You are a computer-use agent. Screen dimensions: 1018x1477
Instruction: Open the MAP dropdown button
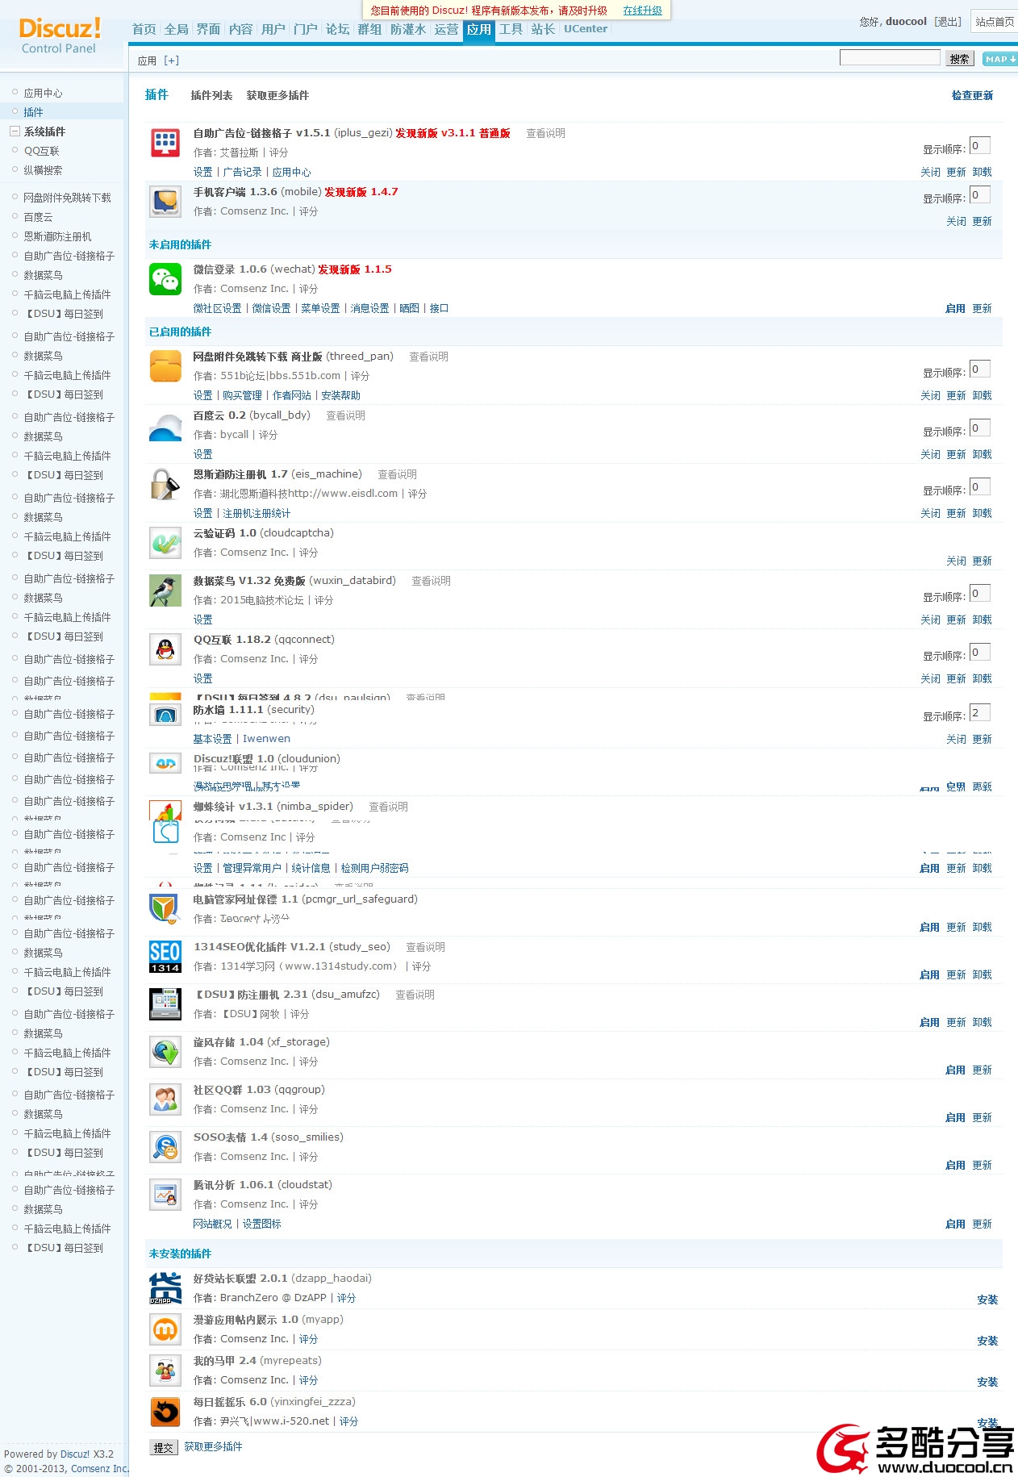pos(999,59)
